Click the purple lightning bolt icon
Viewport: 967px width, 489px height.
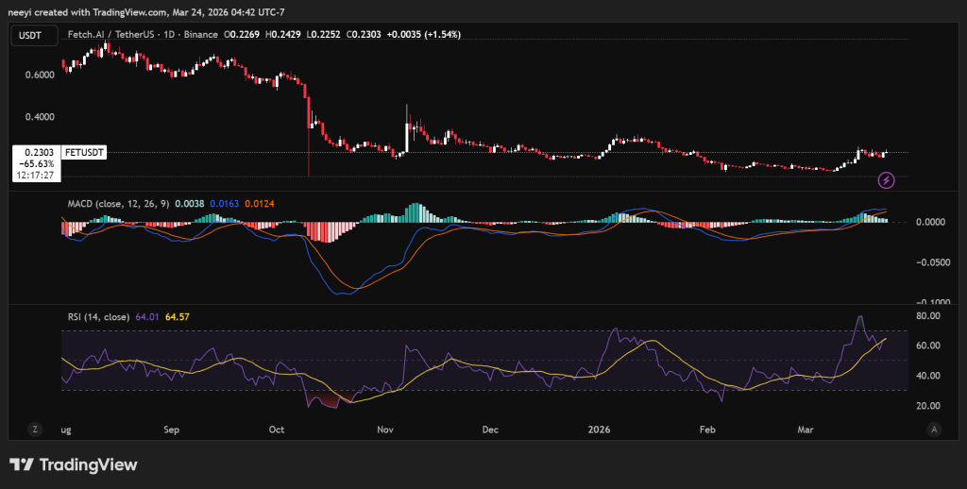[886, 178]
